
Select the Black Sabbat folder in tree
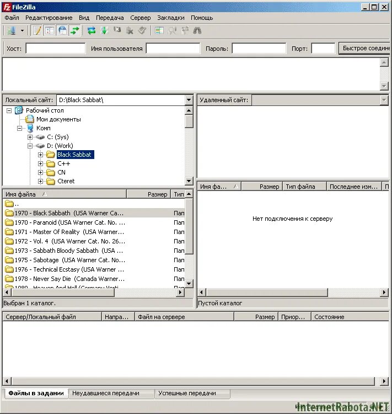click(x=75, y=155)
